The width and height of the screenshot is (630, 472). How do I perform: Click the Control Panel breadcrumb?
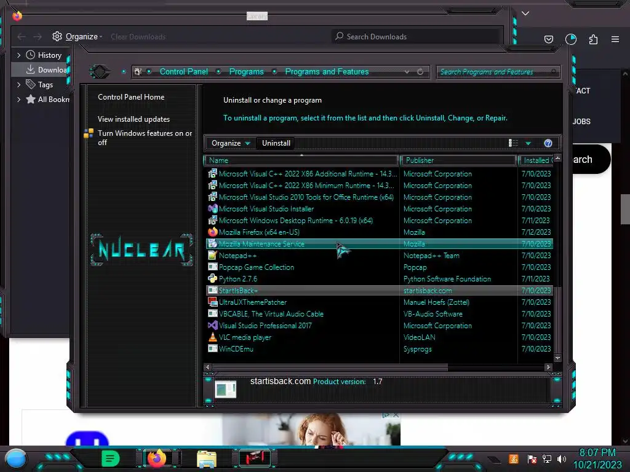pos(183,71)
